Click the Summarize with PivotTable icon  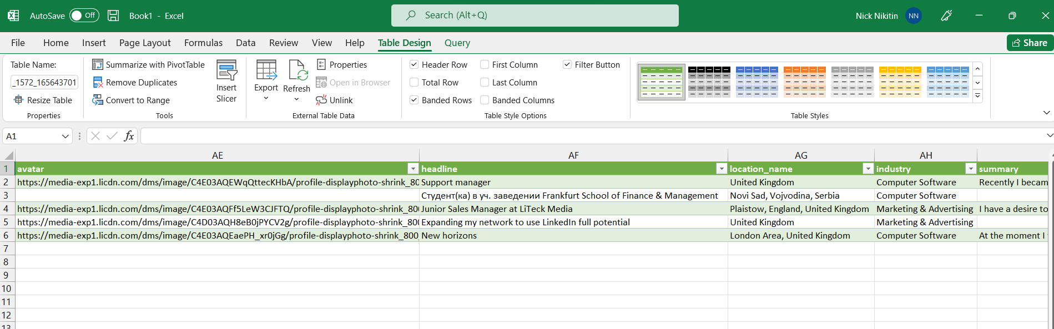pyautogui.click(x=98, y=65)
